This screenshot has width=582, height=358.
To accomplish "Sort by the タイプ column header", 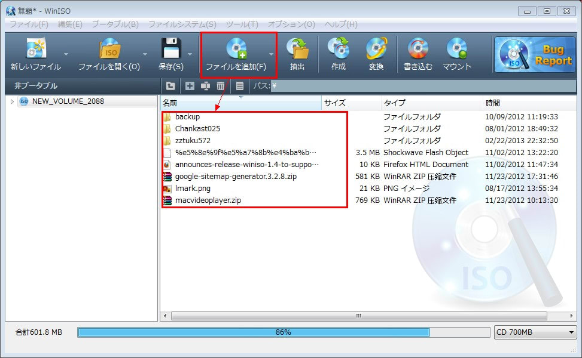I will click(x=432, y=103).
